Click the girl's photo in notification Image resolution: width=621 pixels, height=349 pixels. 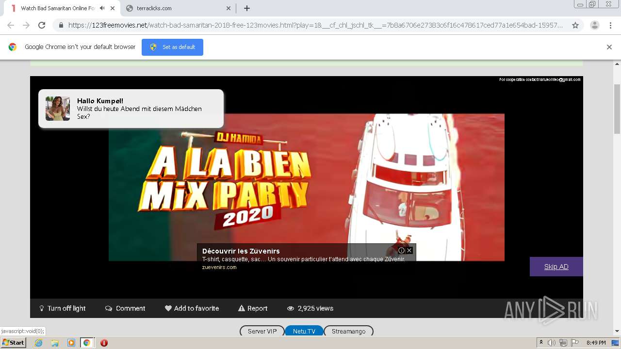pos(58,109)
